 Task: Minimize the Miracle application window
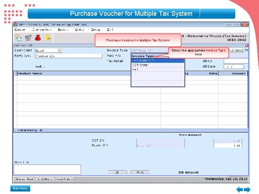(x=229, y=24)
